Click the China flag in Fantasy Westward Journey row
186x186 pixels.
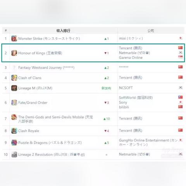click(x=181, y=67)
